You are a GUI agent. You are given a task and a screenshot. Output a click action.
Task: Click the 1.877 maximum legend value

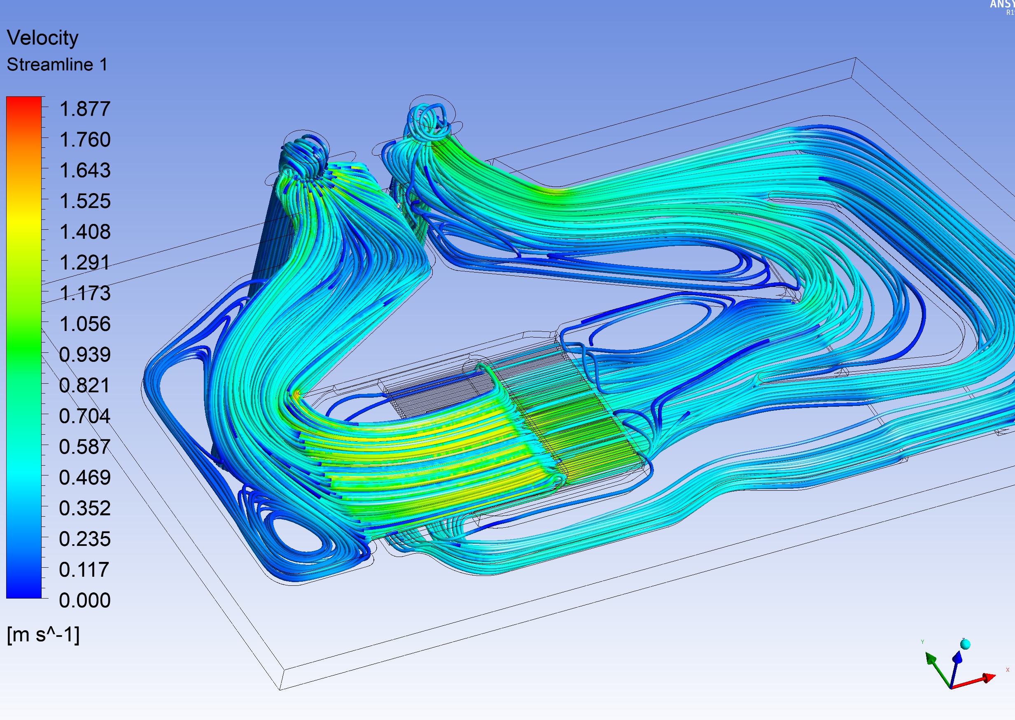tap(84, 109)
